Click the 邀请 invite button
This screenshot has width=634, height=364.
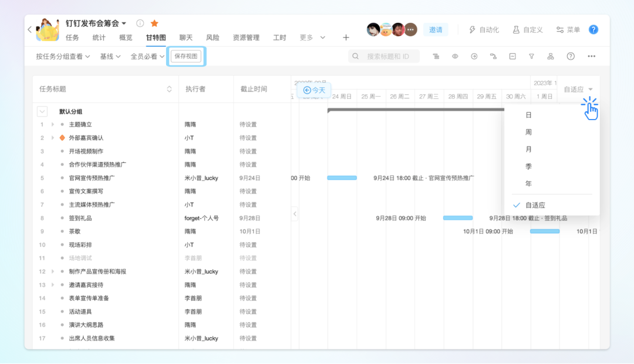tap(436, 29)
